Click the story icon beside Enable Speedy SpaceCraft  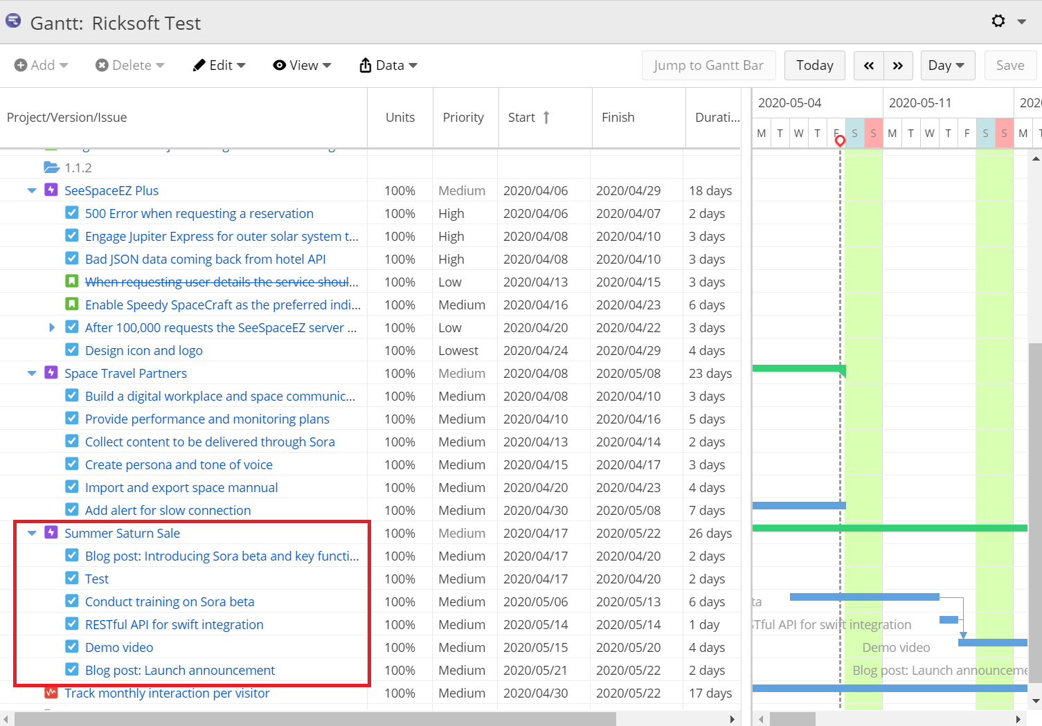pos(72,305)
